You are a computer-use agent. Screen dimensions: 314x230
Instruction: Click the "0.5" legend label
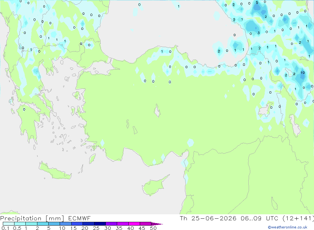click(17, 228)
